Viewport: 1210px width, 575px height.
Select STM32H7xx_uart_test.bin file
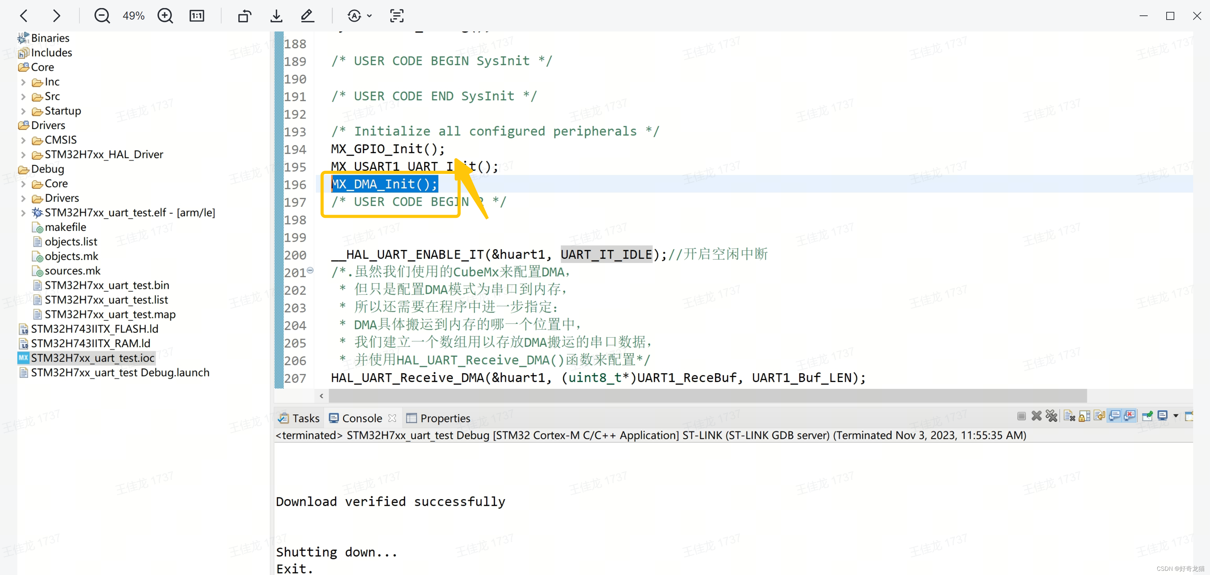(x=101, y=285)
